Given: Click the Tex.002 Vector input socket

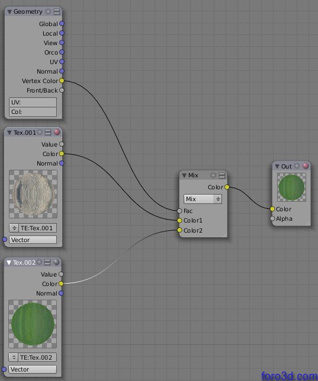Looking at the screenshot, I should (x=4, y=370).
